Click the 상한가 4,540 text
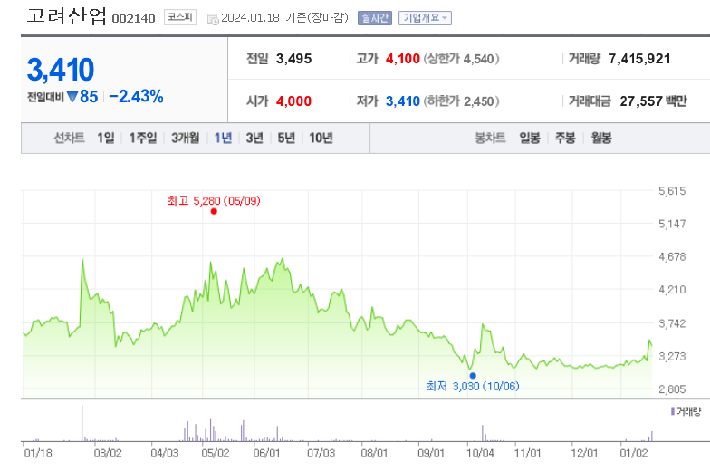The height and width of the screenshot is (471, 710). [x=462, y=59]
